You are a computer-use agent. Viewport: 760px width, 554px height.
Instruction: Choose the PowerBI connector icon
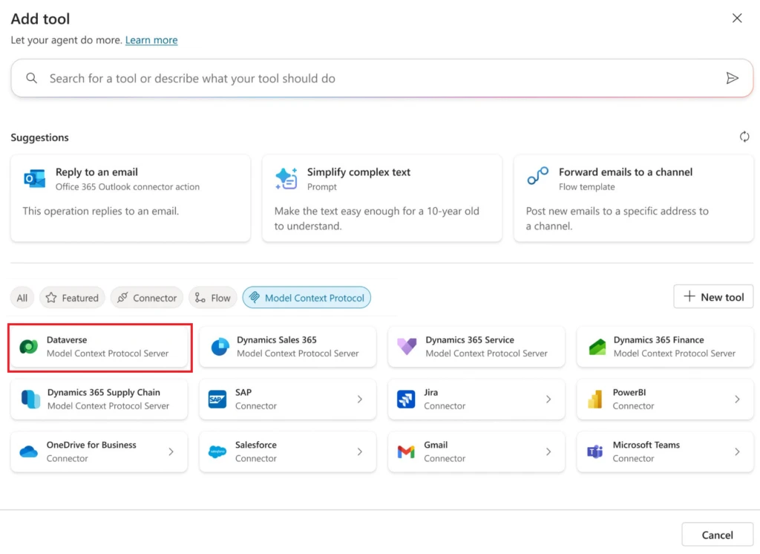[x=594, y=400]
